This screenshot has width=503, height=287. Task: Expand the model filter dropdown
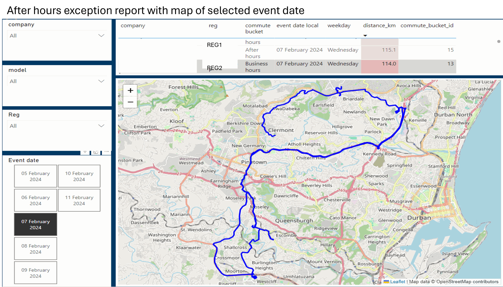(101, 81)
